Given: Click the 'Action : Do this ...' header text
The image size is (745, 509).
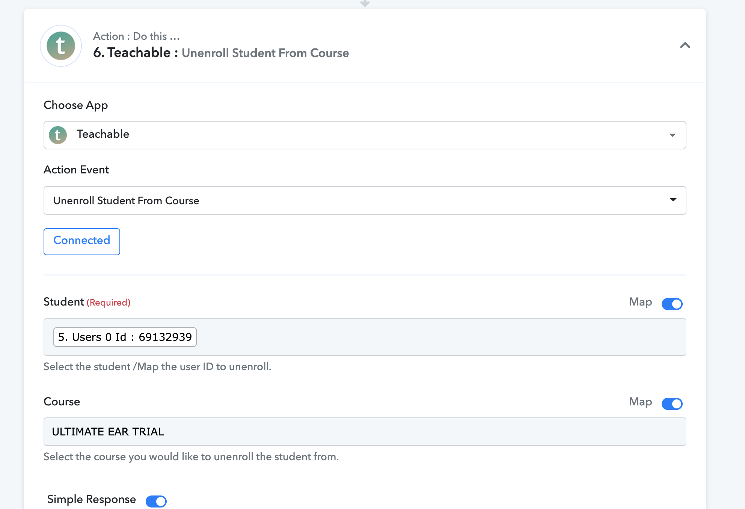Looking at the screenshot, I should click(x=136, y=36).
